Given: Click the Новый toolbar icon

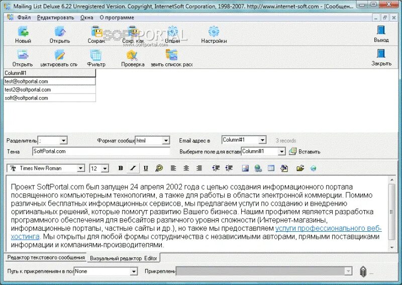Looking at the screenshot, I should point(23,32).
